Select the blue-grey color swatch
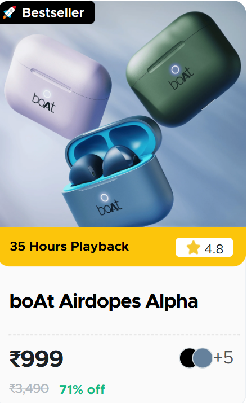Image resolution: width=247 pixels, height=403 pixels. click(x=203, y=358)
